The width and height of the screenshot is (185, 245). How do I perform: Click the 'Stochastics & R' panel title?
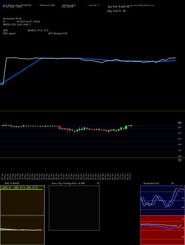point(151,183)
